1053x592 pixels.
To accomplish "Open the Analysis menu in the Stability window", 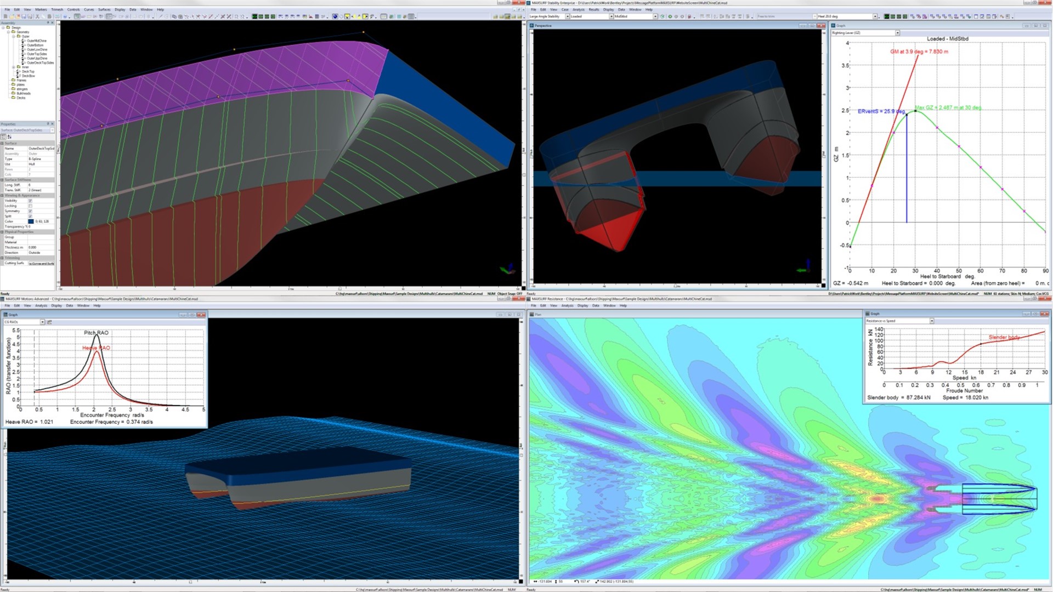I will 578,9.
